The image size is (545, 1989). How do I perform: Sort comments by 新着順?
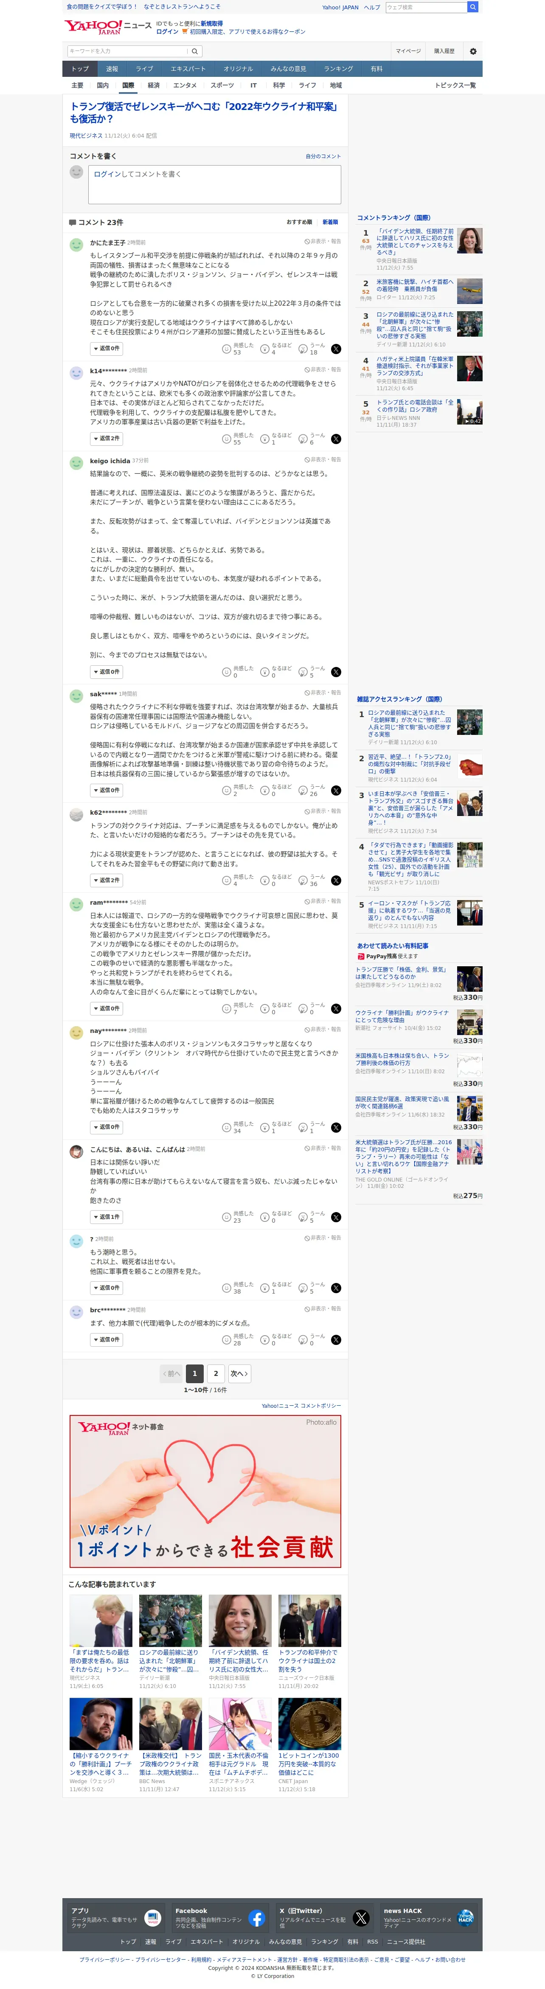330,222
